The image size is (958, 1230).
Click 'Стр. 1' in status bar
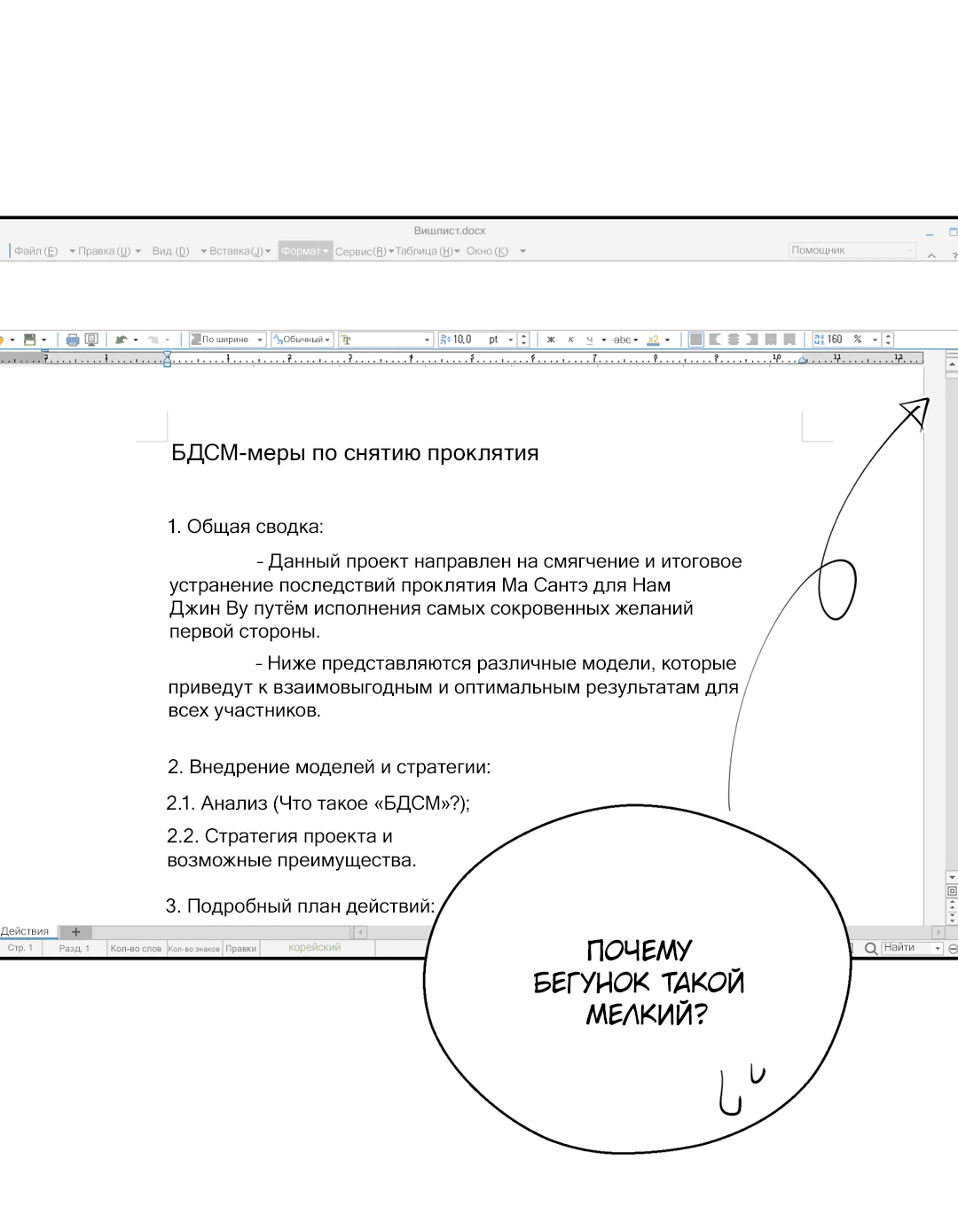(20, 948)
